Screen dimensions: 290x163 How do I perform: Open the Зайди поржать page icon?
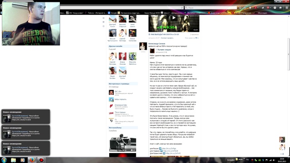111,100
